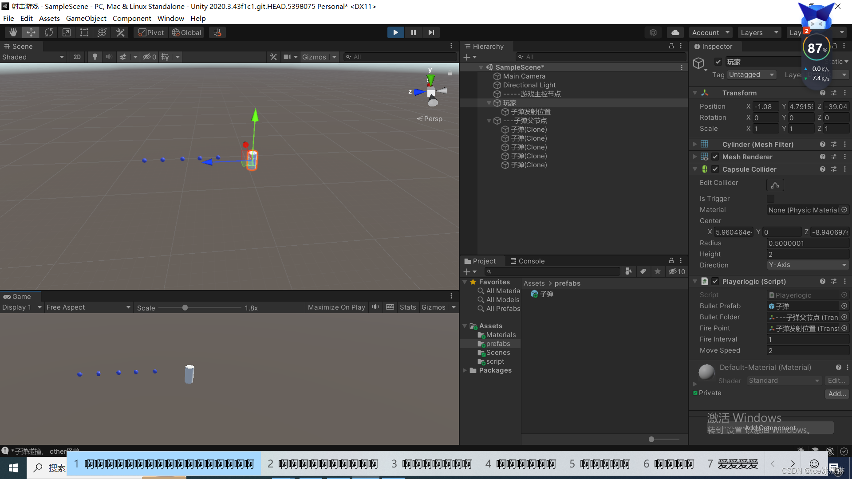Click the Edit Collider icon button
Viewport: 852px width, 479px height.
click(x=775, y=185)
